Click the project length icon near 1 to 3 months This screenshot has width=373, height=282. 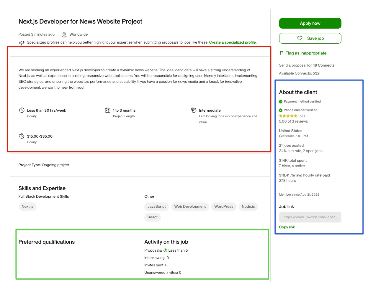108,110
